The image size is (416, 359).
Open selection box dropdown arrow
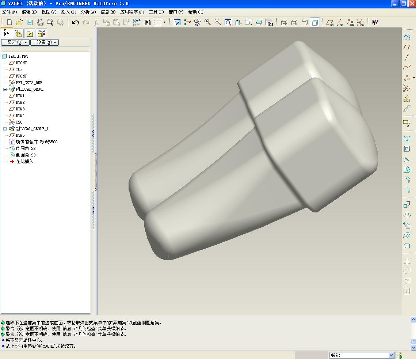click(164, 22)
